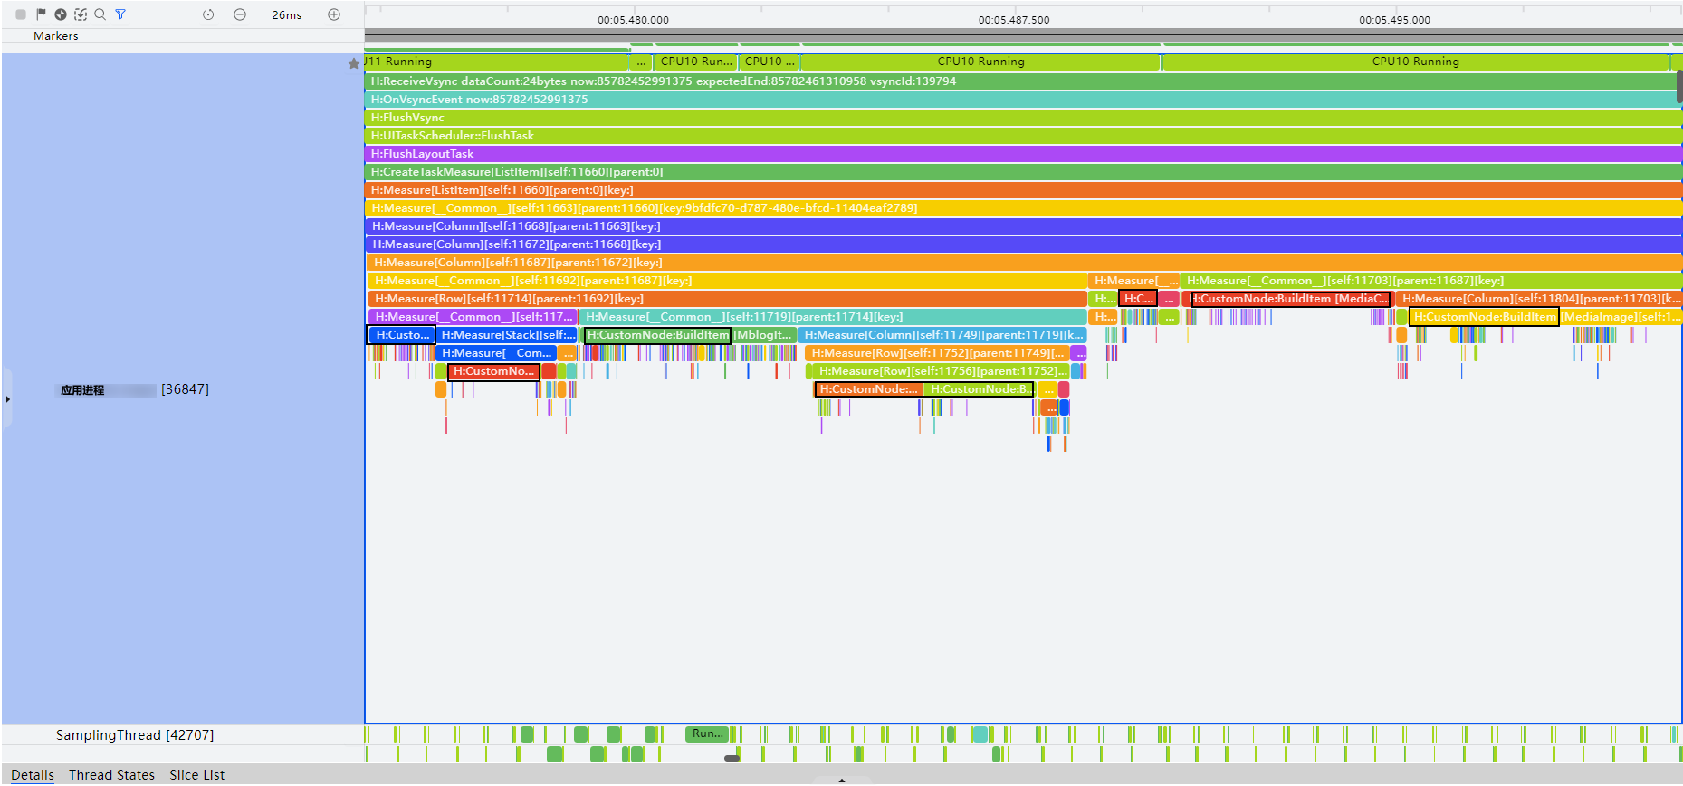This screenshot has height=786, width=1683.
Task: Select the H:UITaskScheduler::FlushTask slice
Action: click(x=1021, y=136)
